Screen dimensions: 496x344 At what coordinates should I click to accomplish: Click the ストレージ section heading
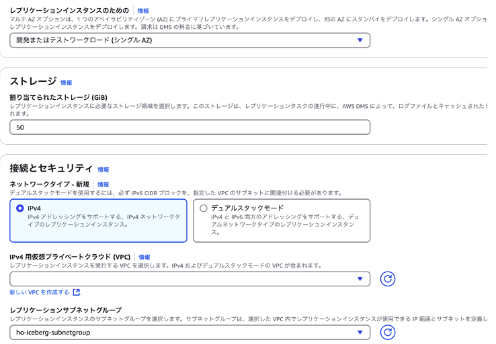click(33, 81)
